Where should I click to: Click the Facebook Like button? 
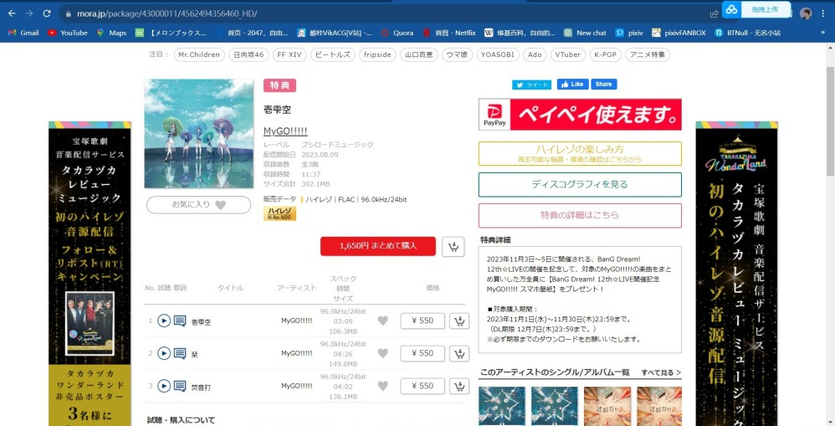click(x=572, y=85)
